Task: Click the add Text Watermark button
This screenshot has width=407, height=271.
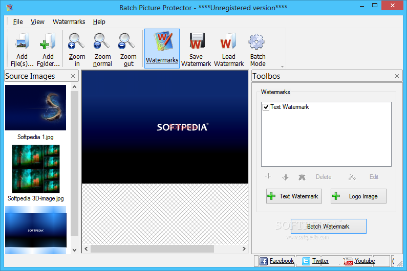Action: (x=294, y=196)
